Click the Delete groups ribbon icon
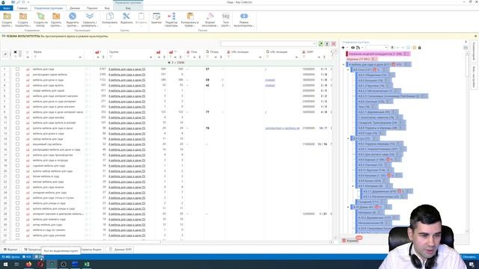Viewport: 479px width, 269px height. tap(56, 16)
